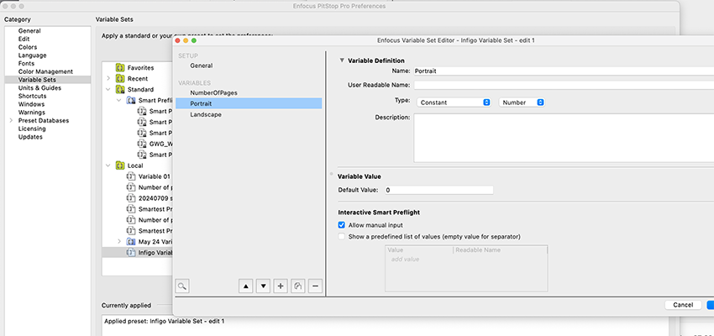
Task: Duplicate the selected variable
Action: 298,286
